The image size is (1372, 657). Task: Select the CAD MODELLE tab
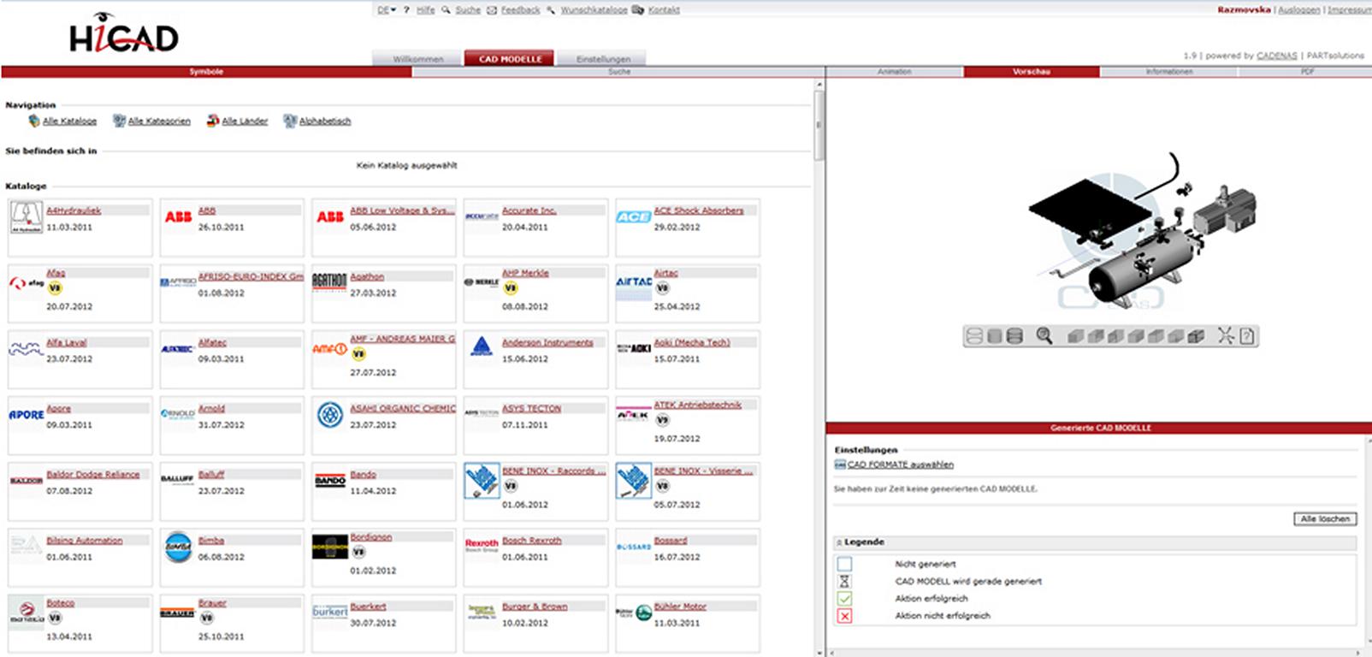(510, 59)
